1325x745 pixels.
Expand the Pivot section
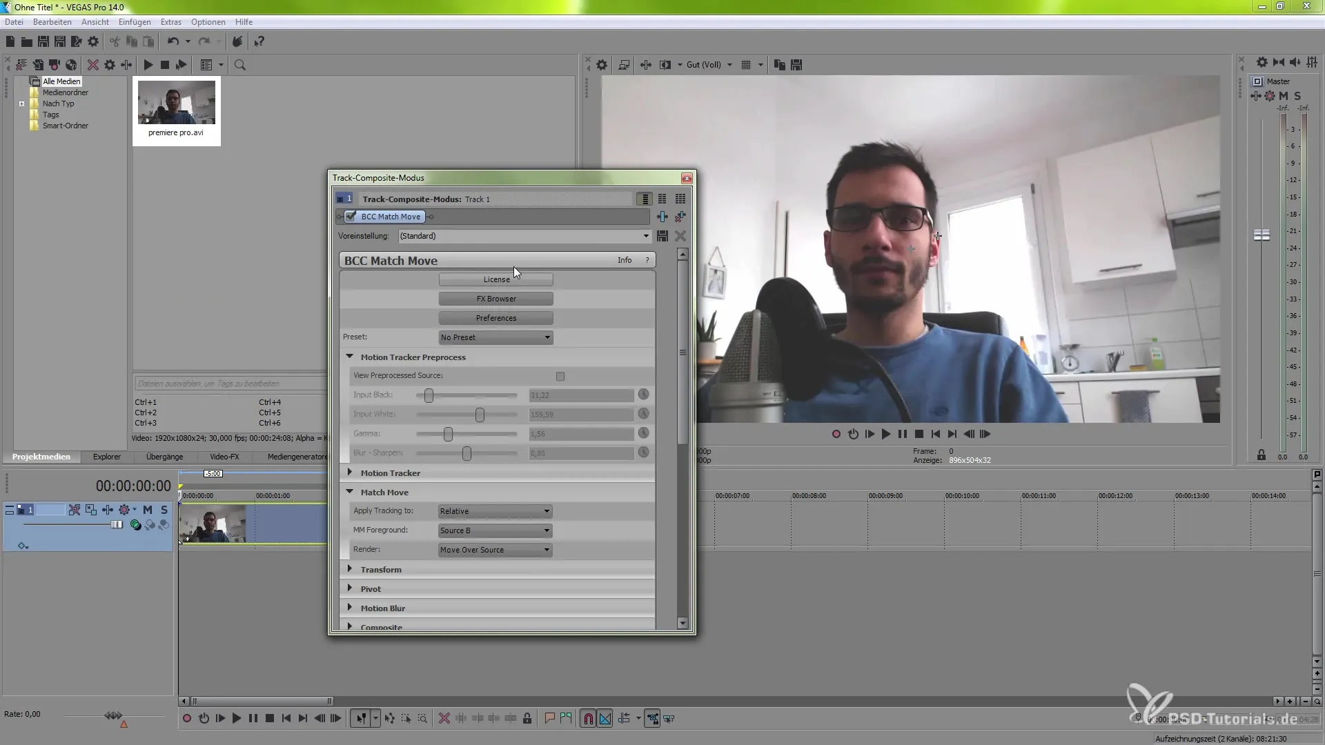click(350, 589)
